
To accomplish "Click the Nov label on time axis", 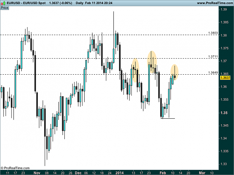I will point(37,173).
